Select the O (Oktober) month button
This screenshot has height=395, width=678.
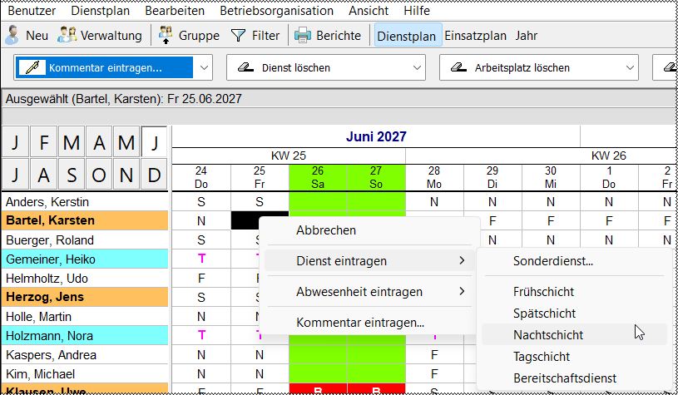pos(99,174)
